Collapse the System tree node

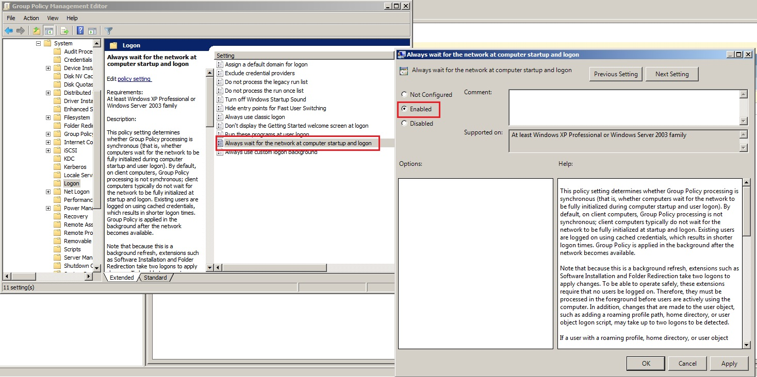point(38,43)
